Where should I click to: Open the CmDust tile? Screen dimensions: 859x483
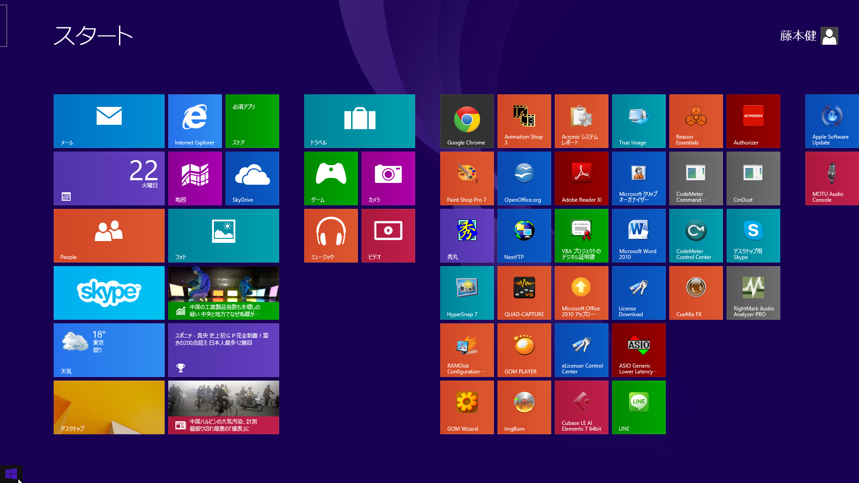coord(753,178)
